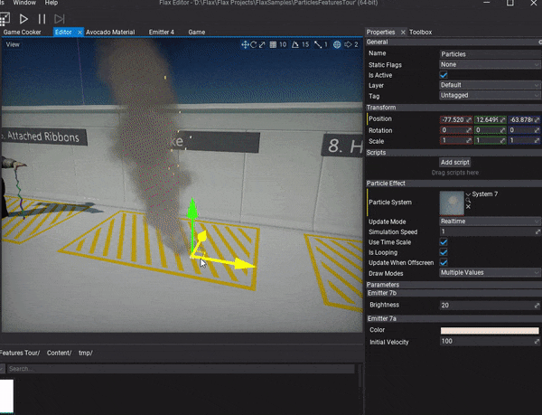Click the Content/ breadcrumb folder
This screenshot has width=542, height=415.
[x=59, y=354]
